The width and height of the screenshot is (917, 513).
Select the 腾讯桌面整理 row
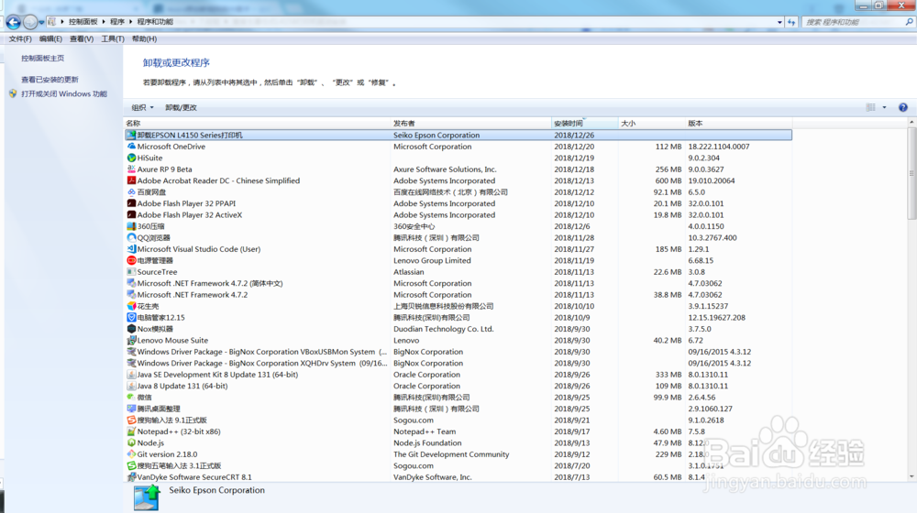[458, 409]
